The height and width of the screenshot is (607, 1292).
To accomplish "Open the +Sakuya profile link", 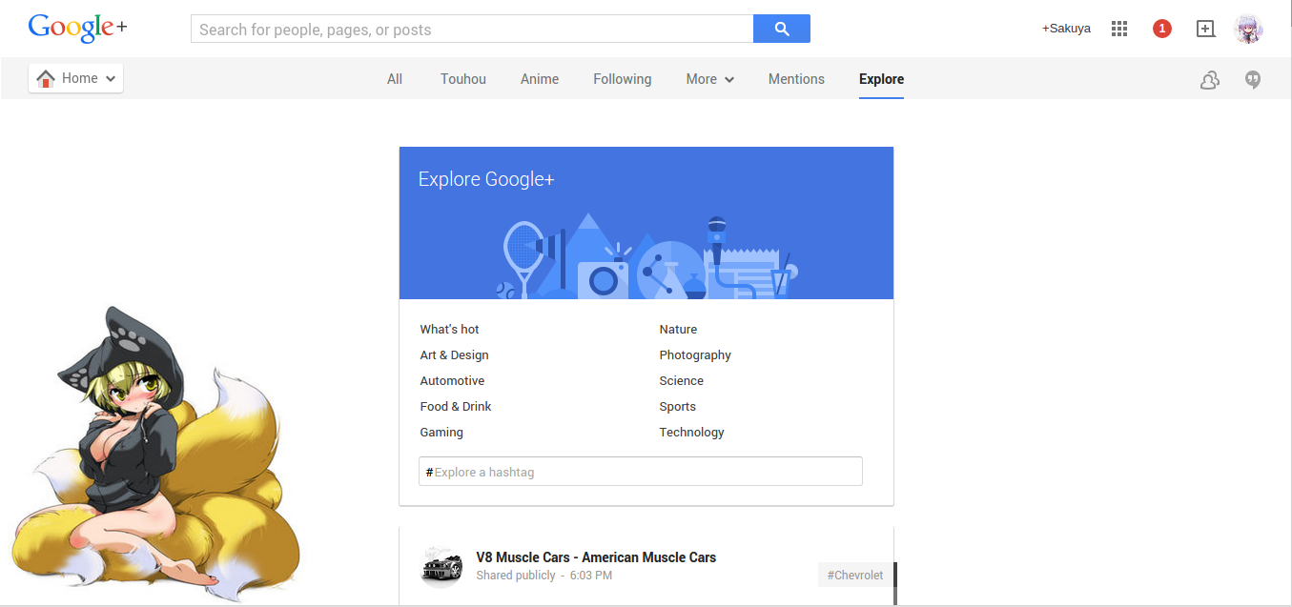I will point(1066,29).
